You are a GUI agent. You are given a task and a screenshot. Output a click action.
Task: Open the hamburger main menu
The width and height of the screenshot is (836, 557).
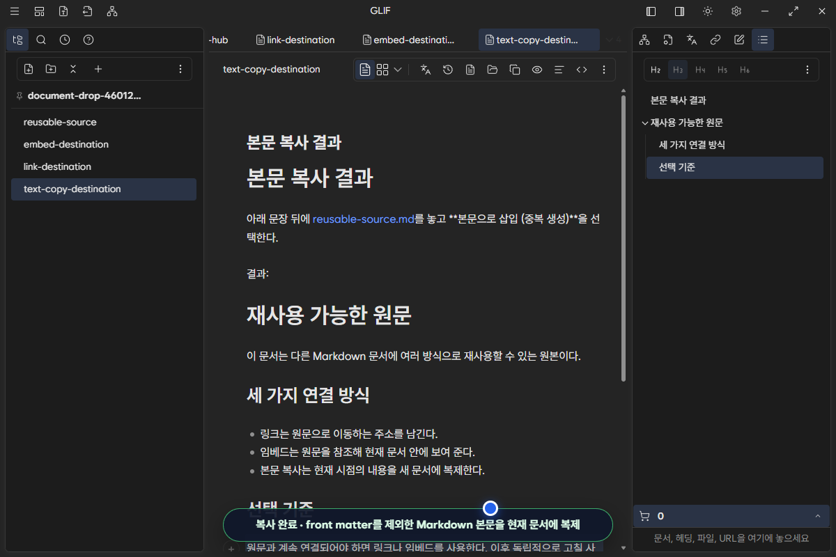(15, 11)
